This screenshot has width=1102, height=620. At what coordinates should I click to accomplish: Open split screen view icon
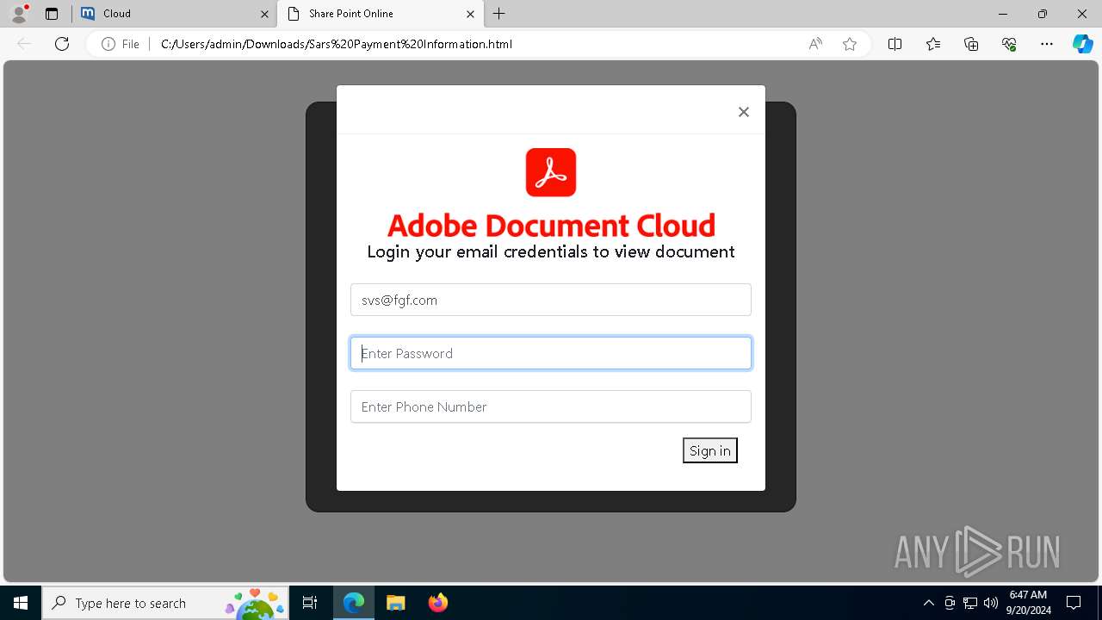[895, 44]
